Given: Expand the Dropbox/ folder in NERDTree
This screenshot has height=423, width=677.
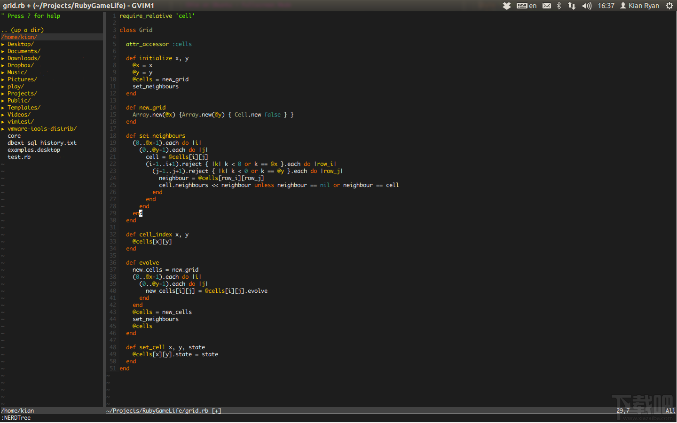Looking at the screenshot, I should pos(20,65).
